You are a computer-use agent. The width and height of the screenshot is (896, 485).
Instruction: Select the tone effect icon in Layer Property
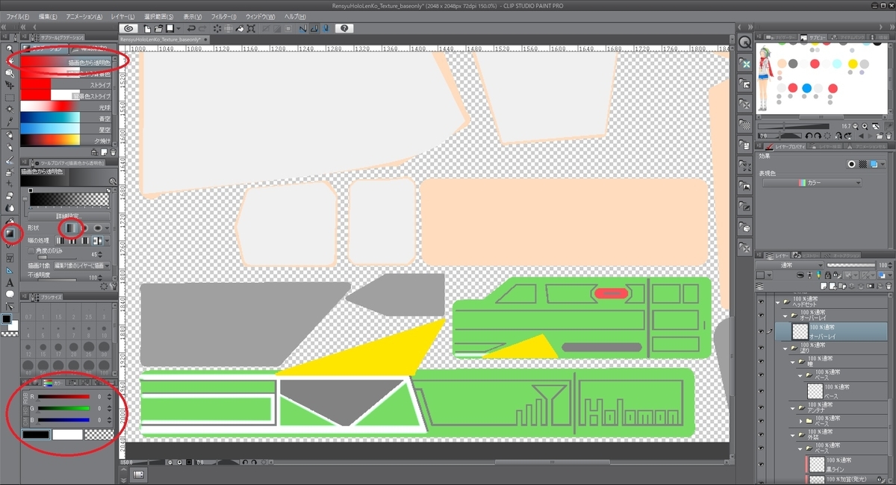tap(862, 164)
